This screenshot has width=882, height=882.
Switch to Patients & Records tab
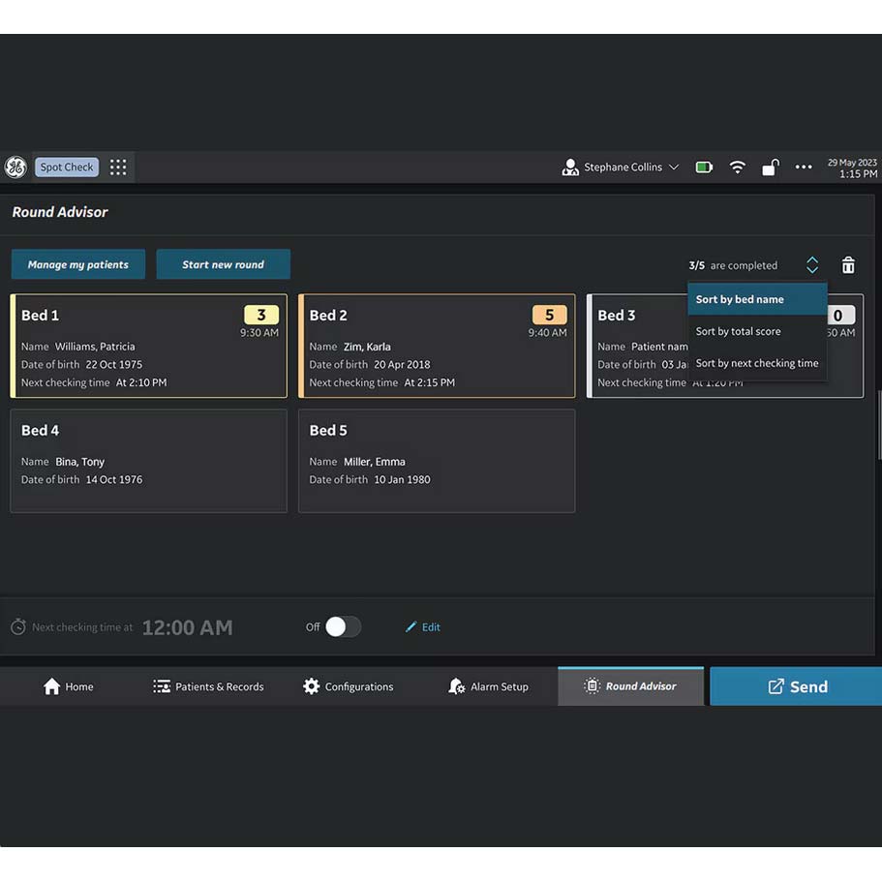(x=208, y=686)
